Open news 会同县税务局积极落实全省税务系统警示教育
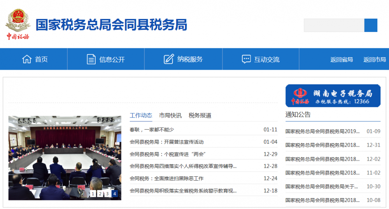389x209 pixels. tap(183, 191)
